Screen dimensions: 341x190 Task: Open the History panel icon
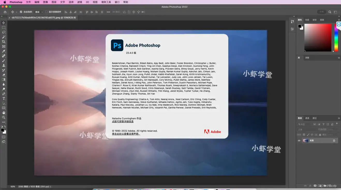point(292,21)
